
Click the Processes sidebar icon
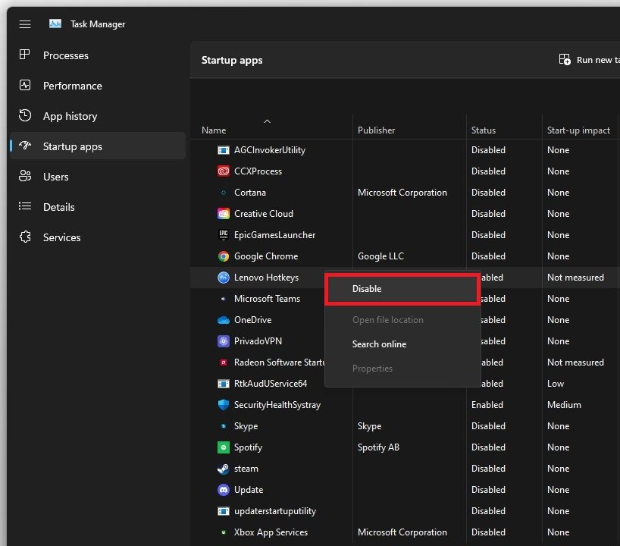[x=25, y=55]
